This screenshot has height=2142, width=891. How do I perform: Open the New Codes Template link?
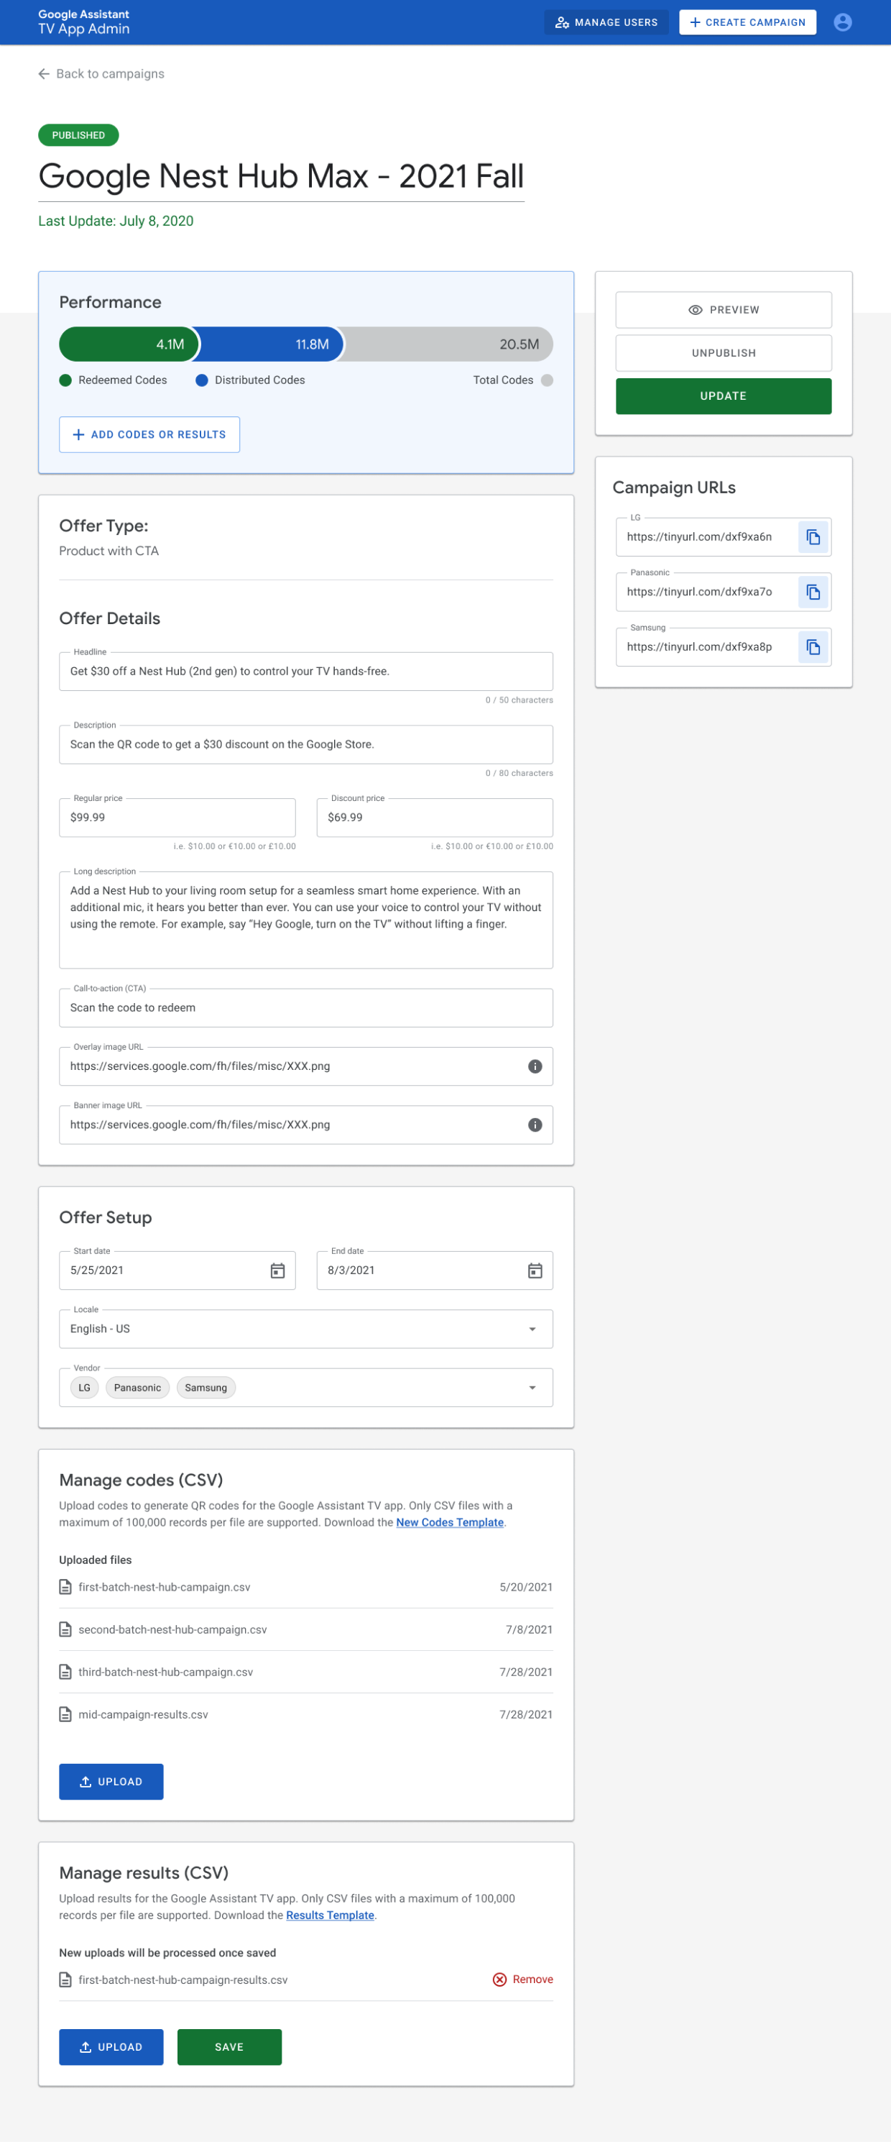click(x=450, y=1522)
